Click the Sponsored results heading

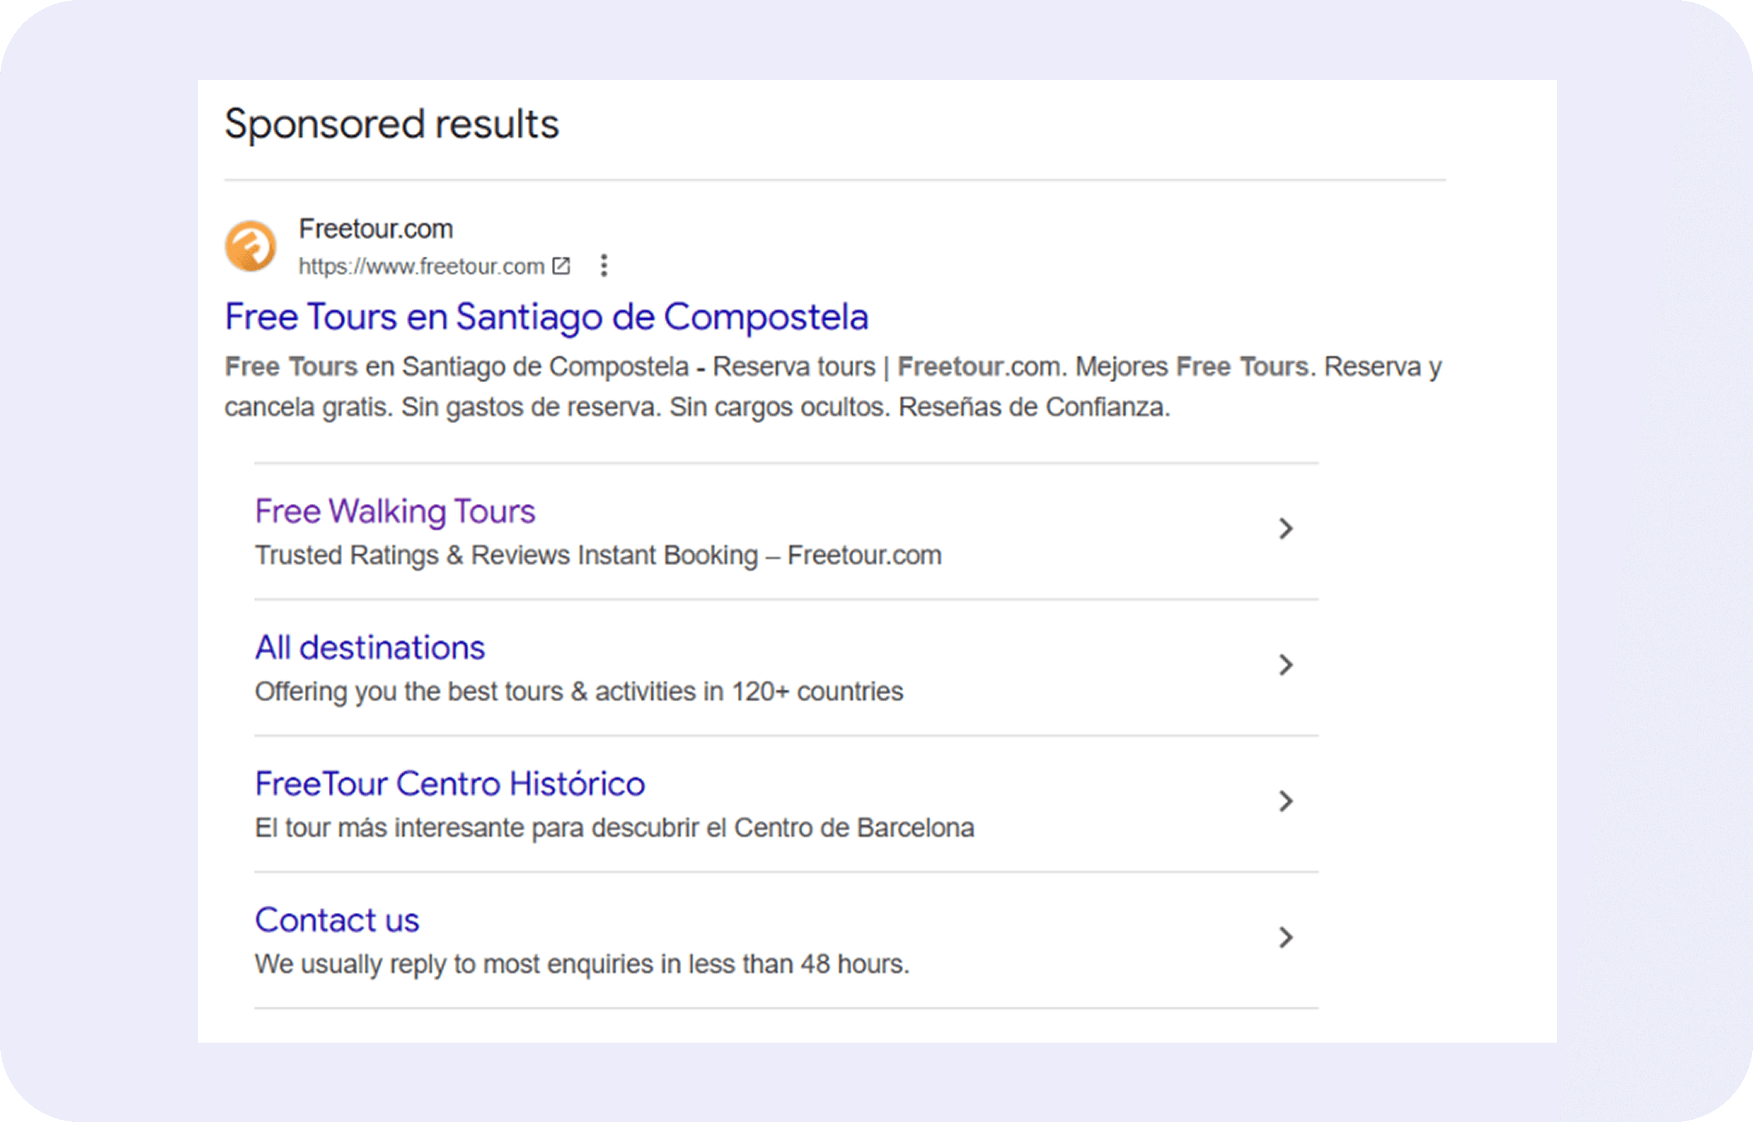[392, 124]
